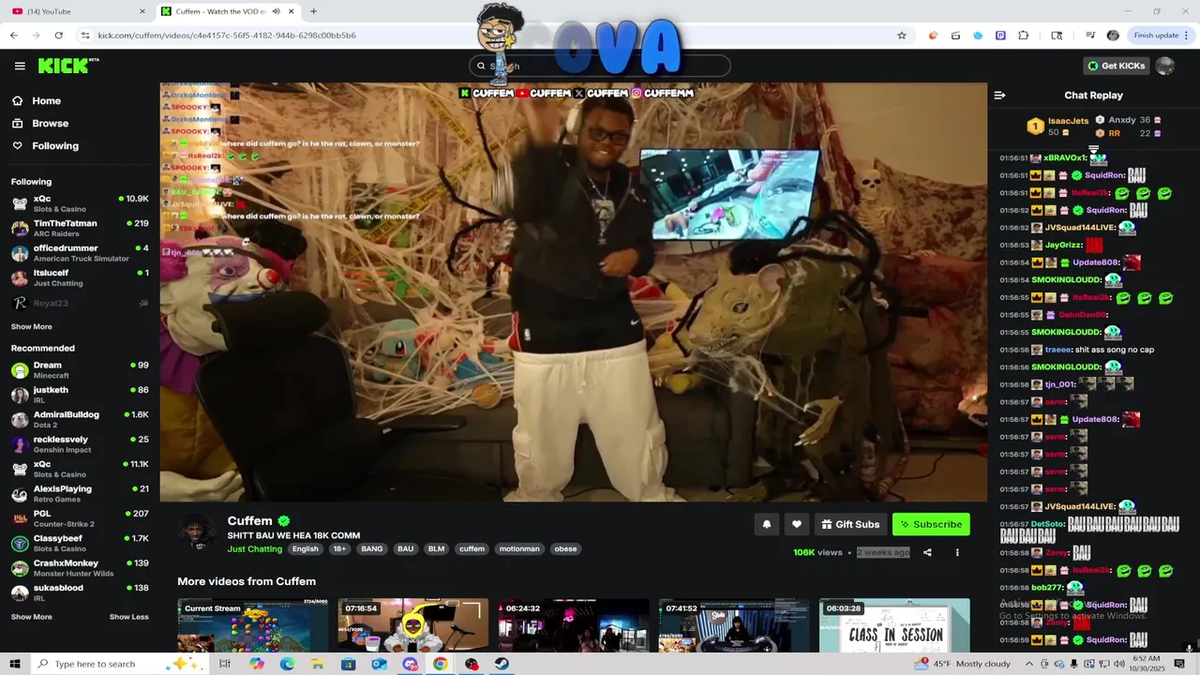Viewport: 1200px width, 675px height.
Task: Click the Just Chatting category link
Action: [254, 548]
